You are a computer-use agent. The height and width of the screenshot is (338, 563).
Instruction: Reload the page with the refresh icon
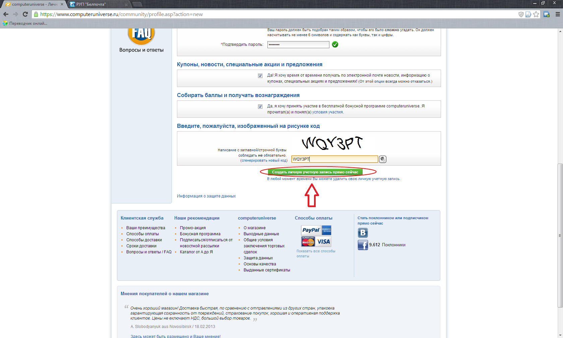[25, 14]
